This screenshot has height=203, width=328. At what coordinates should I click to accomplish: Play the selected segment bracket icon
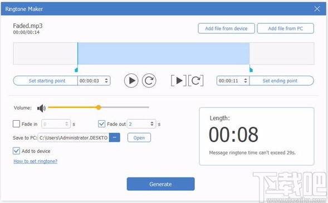(x=179, y=81)
